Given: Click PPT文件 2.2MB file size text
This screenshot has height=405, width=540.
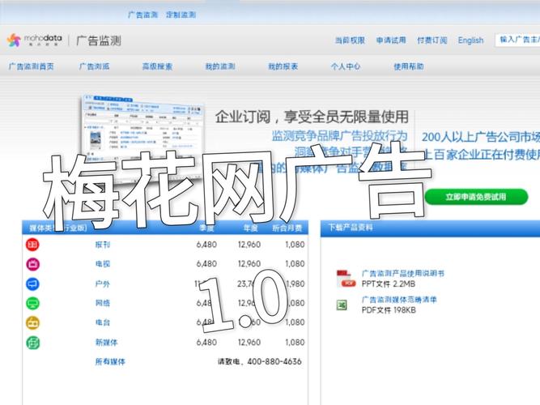Looking at the screenshot, I should (389, 284).
